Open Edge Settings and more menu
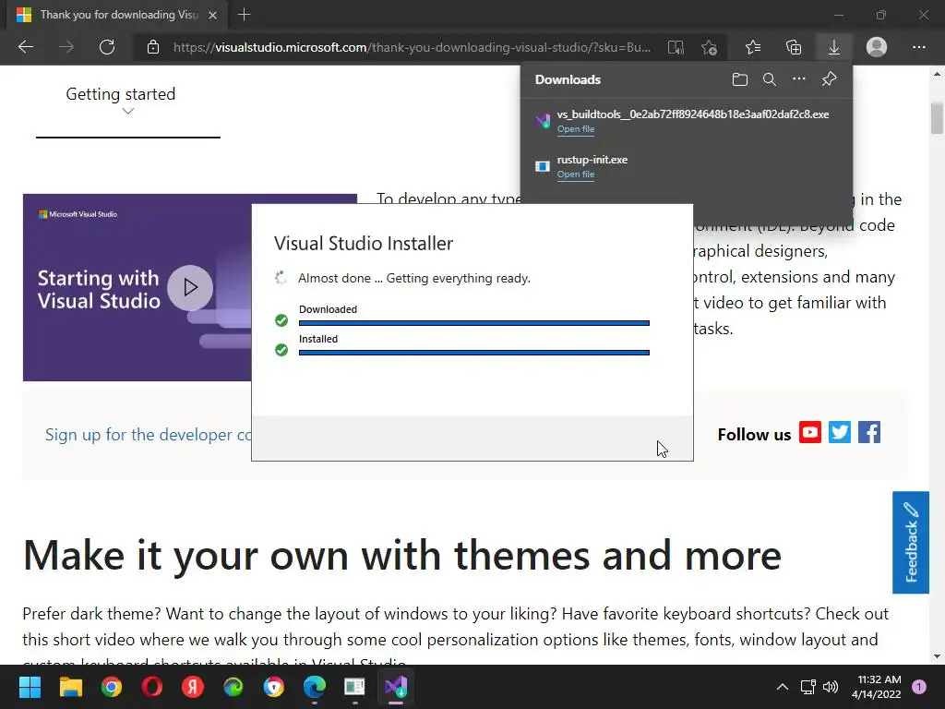The image size is (945, 709). (919, 47)
